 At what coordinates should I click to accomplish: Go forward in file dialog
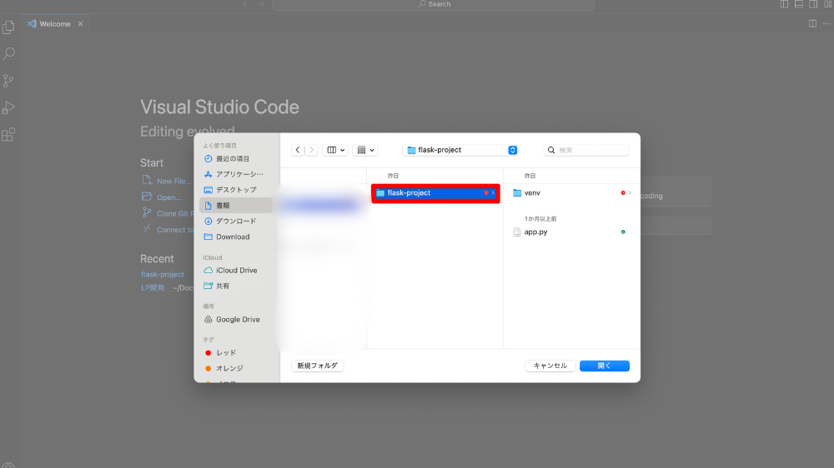coord(312,151)
